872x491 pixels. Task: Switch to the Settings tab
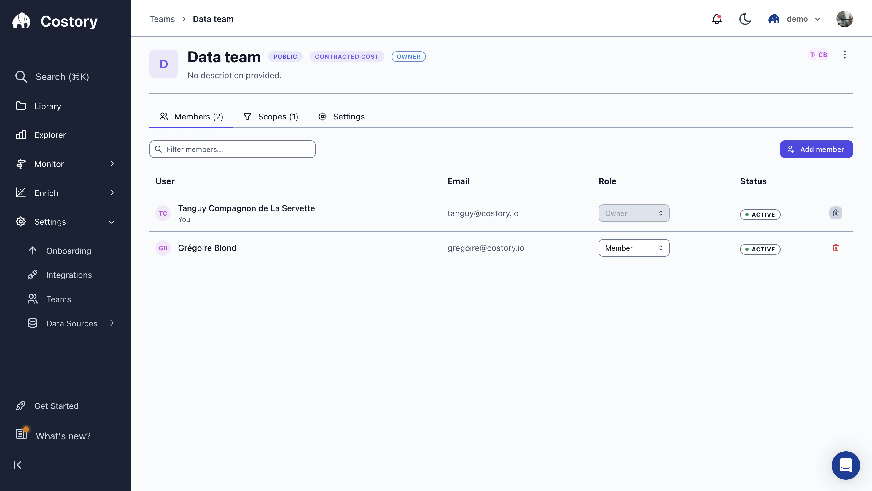point(341,117)
